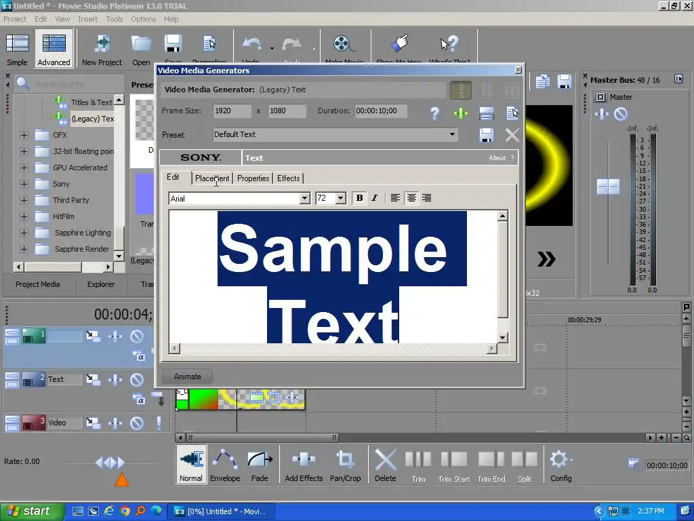Align text right
This screenshot has height=521, width=694.
click(427, 198)
